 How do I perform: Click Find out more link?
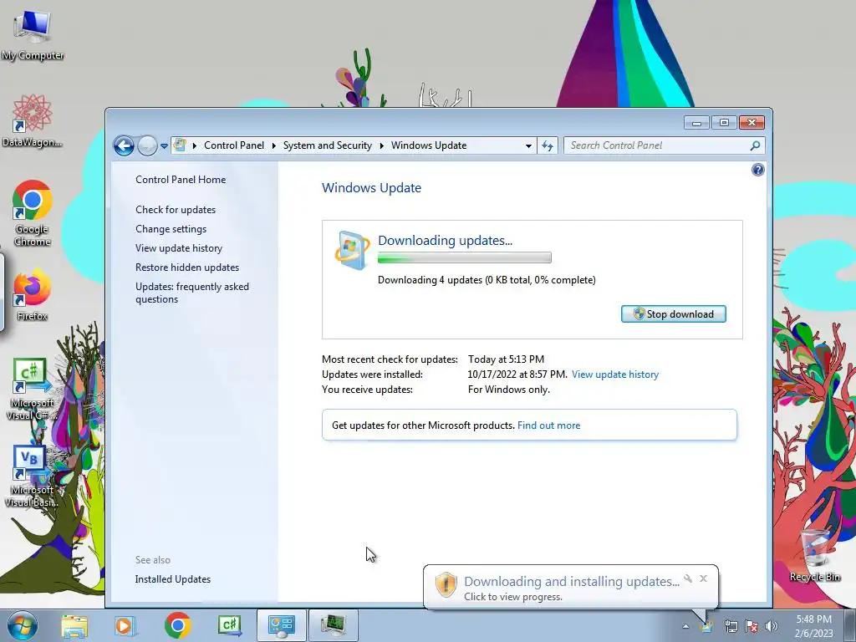548,425
